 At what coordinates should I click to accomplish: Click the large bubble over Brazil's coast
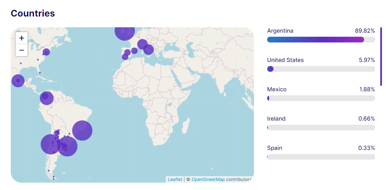(x=82, y=130)
